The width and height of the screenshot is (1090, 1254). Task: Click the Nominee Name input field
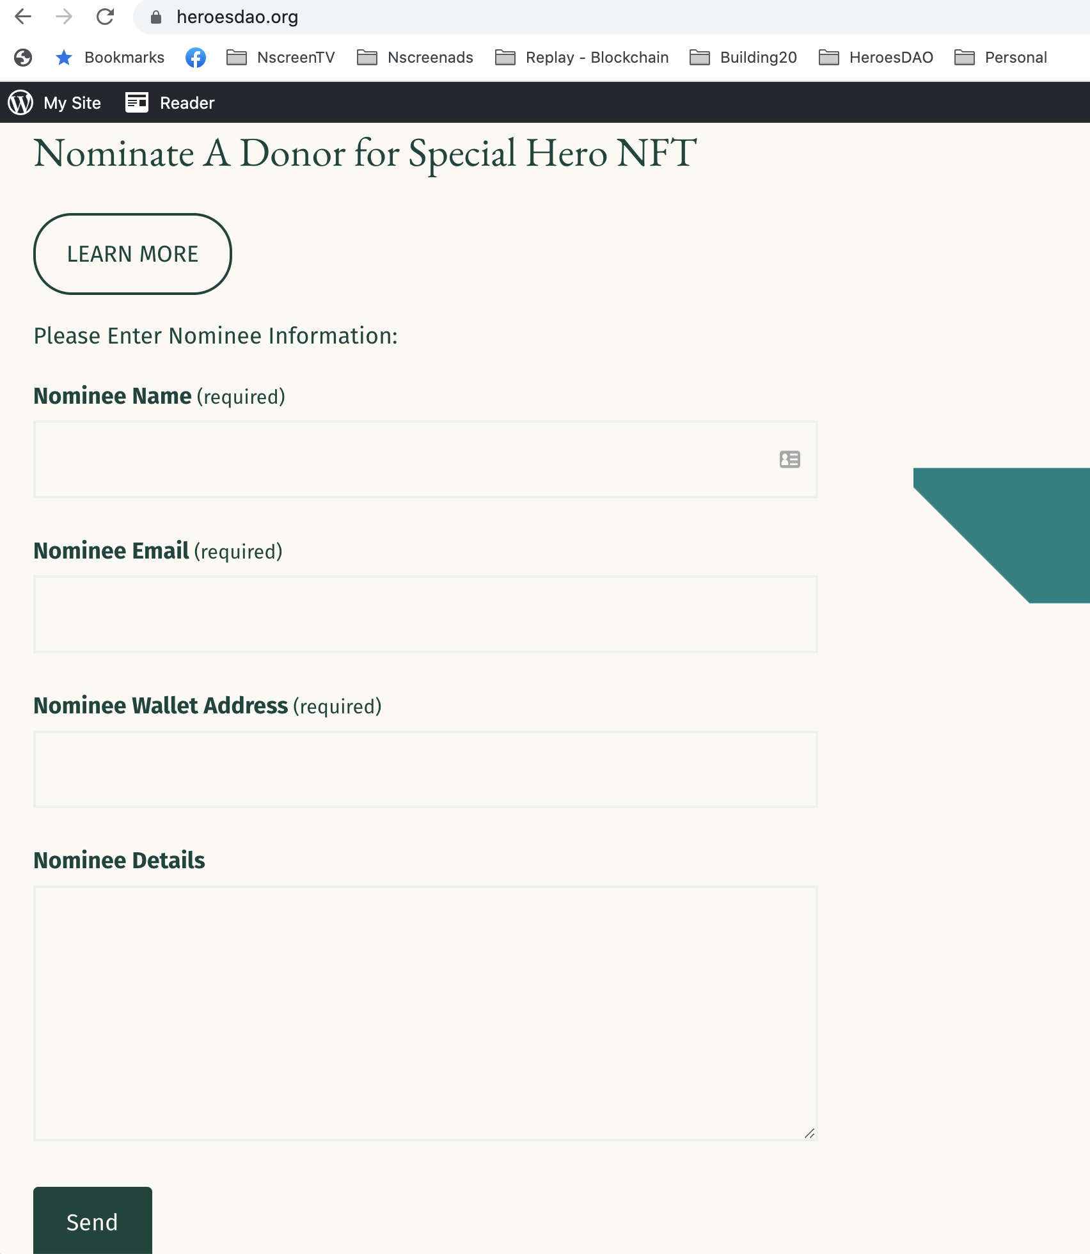coord(425,459)
